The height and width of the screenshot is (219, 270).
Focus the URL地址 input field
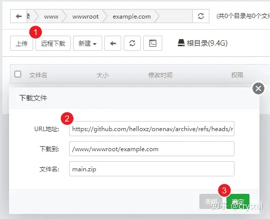pyautogui.click(x=152, y=129)
